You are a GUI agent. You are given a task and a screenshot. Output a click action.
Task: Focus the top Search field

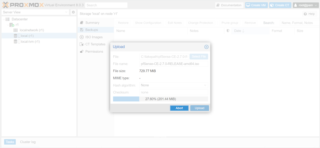pos(106,5)
